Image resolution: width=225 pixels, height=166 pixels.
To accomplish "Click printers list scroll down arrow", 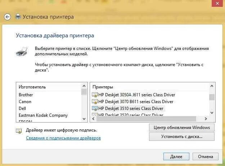I will tap(212, 112).
